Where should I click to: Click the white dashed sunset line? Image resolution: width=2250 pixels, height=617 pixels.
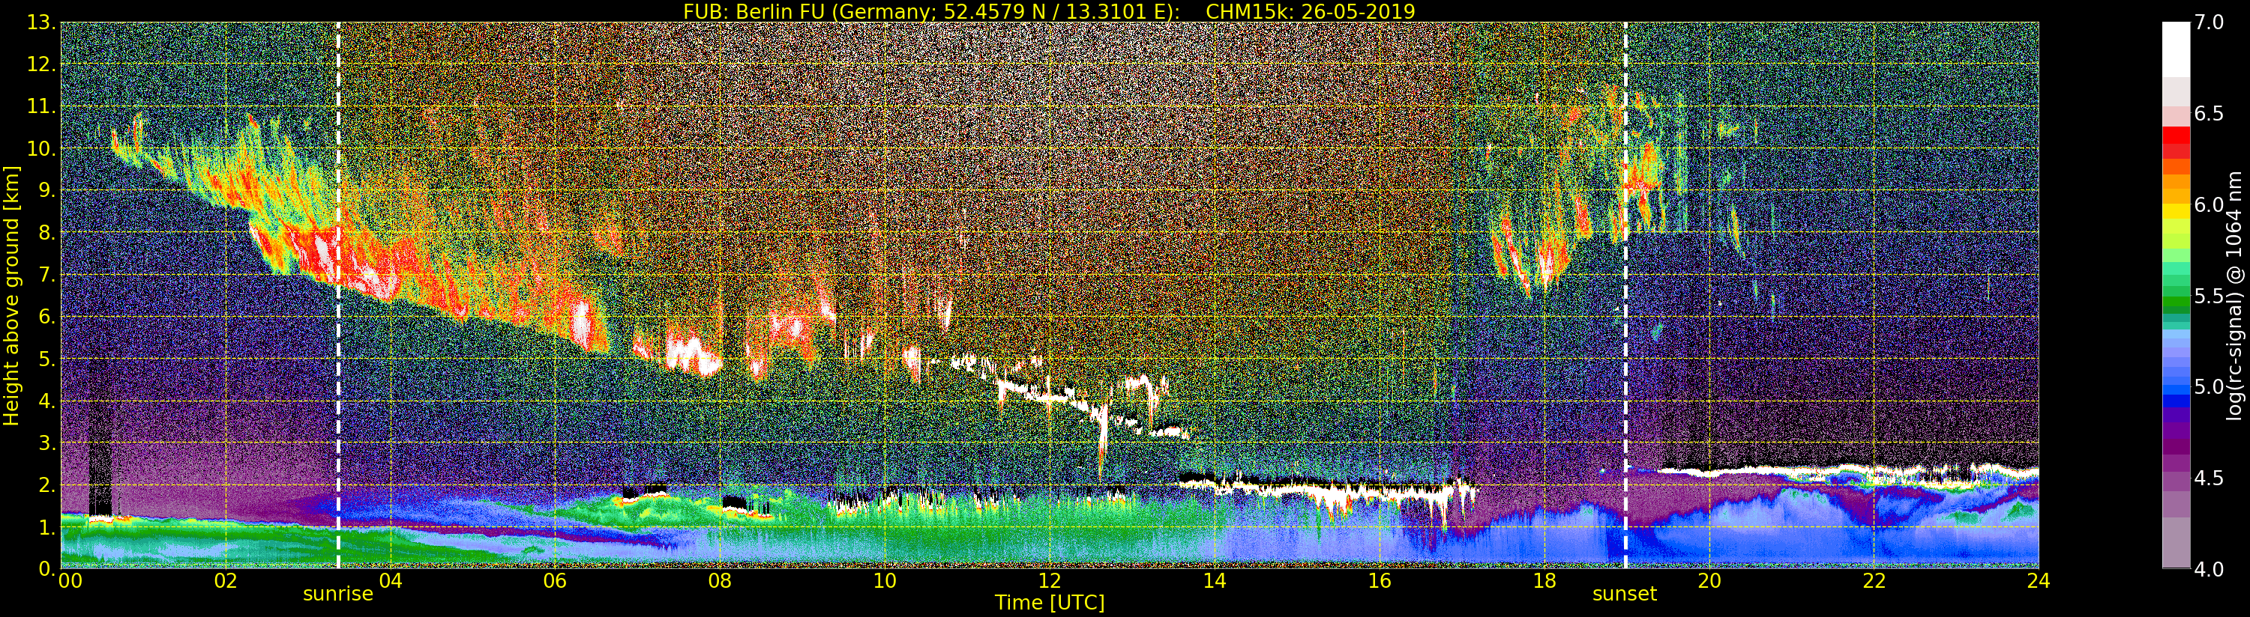[1625, 295]
